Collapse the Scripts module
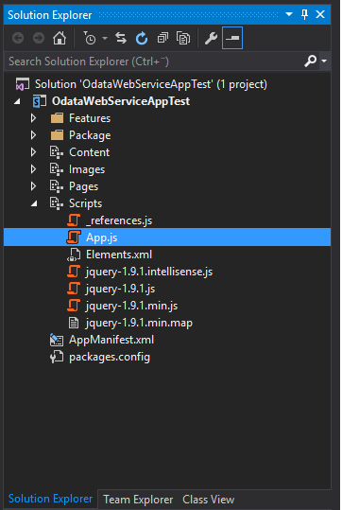342x510 pixels. tap(34, 203)
